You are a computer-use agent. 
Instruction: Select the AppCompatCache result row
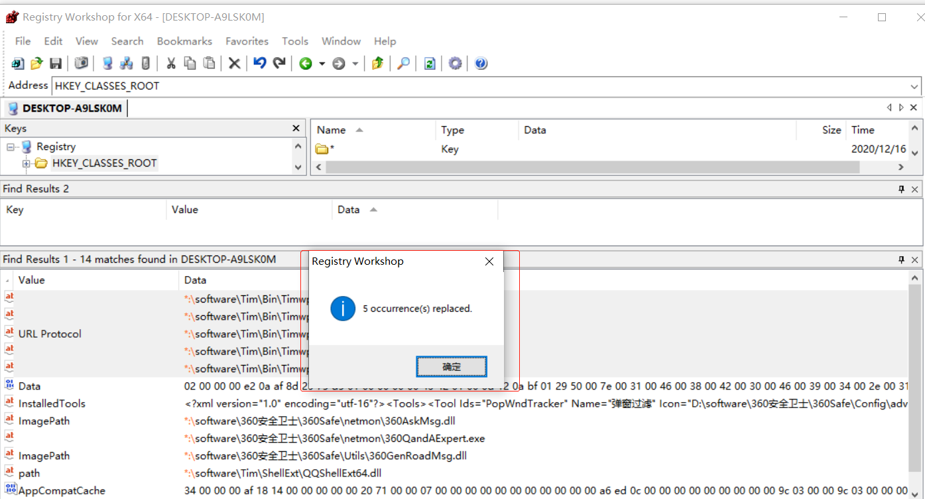click(x=455, y=490)
